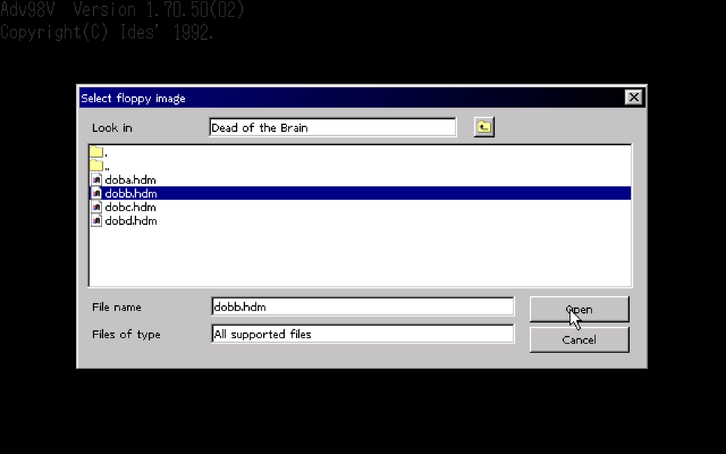Viewport: 726px width, 454px height.
Task: Select the highlighted dobb.hdm file name
Action: (x=131, y=194)
